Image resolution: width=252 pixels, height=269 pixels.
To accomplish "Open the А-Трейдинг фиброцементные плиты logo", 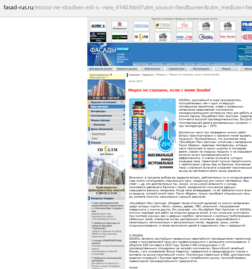I will click(x=98, y=37).
